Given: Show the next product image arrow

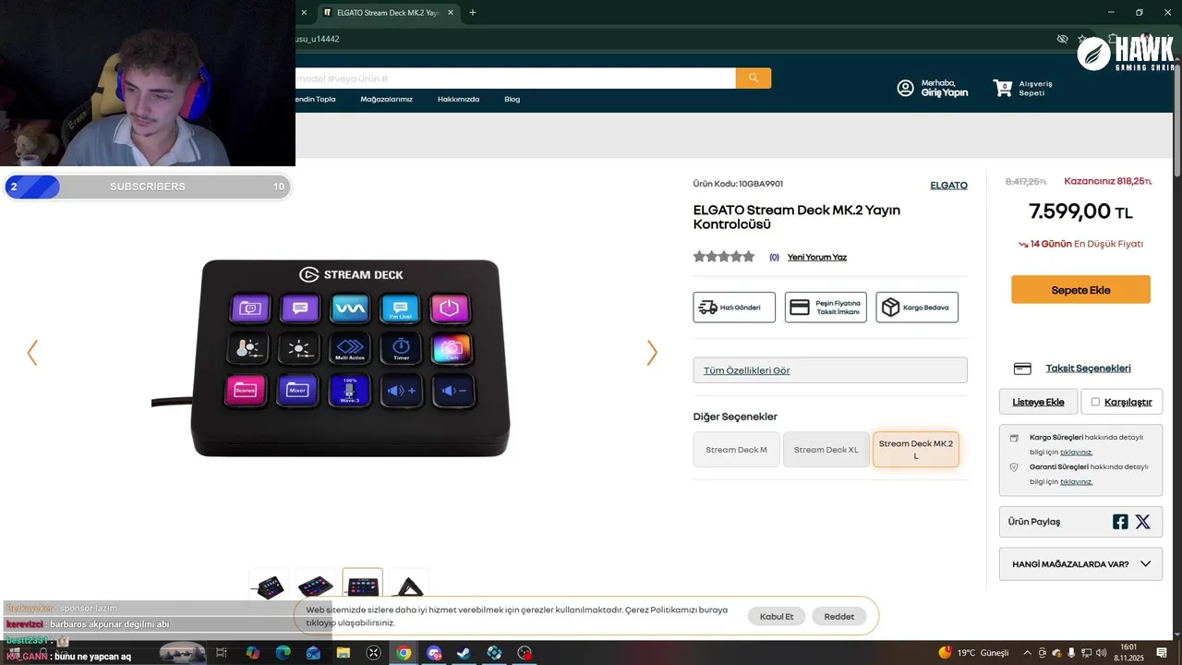Looking at the screenshot, I should 652,353.
